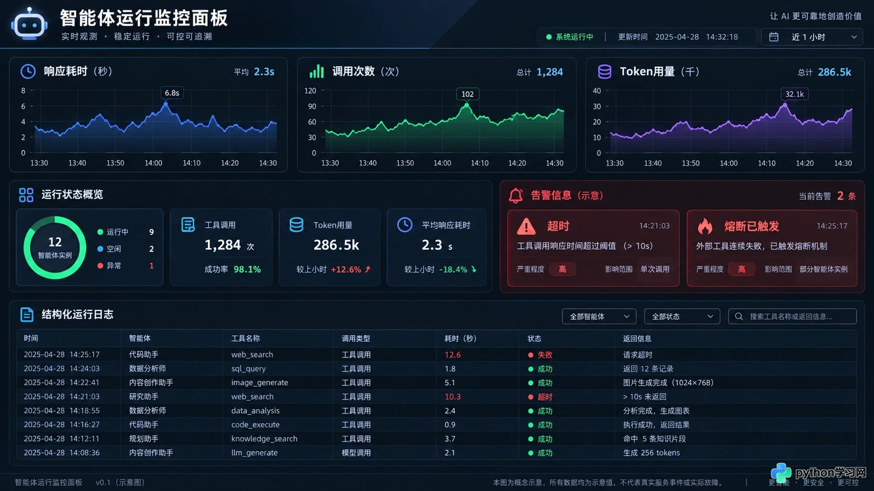Click the red bell icon beside 告警信息

(x=515, y=195)
